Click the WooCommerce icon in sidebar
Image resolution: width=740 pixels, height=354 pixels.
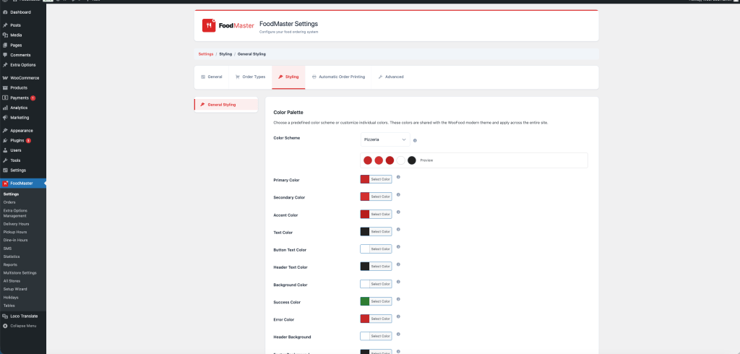5,78
